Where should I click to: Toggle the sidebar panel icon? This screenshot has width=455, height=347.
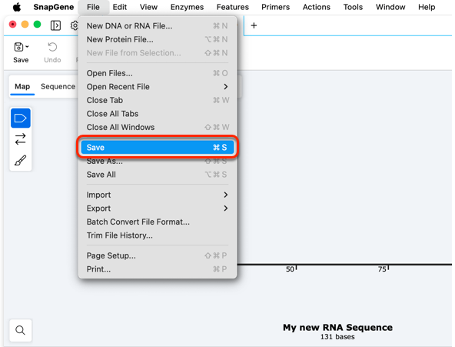coord(55,25)
